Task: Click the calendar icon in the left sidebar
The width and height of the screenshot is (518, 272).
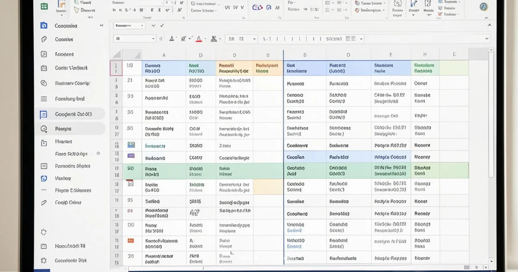Action: click(x=43, y=69)
